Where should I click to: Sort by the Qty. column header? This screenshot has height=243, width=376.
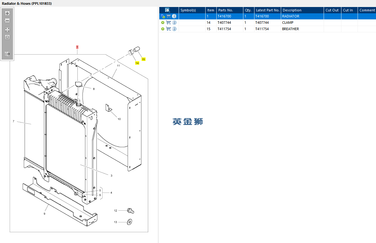click(x=249, y=10)
